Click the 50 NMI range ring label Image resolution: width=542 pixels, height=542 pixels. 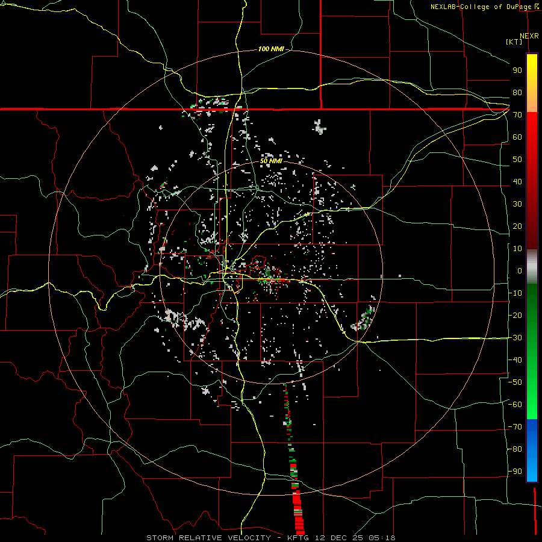pos(271,161)
